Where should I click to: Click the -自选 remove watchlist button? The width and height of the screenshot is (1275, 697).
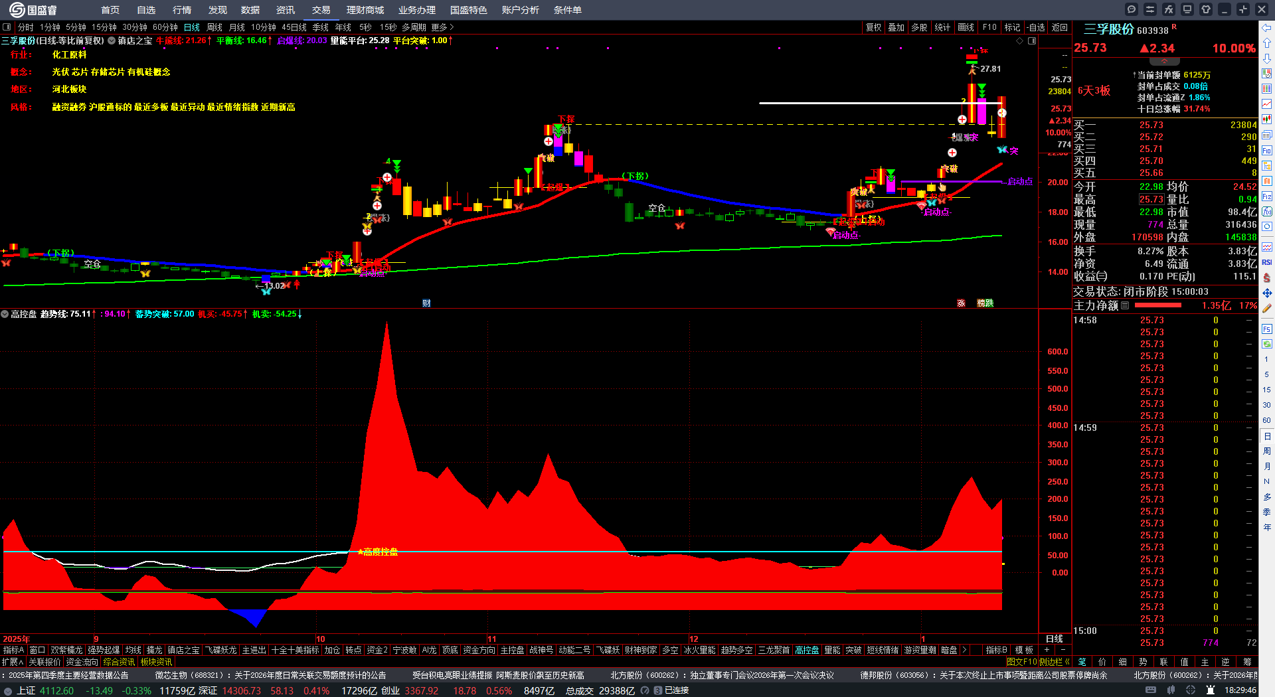(1036, 27)
